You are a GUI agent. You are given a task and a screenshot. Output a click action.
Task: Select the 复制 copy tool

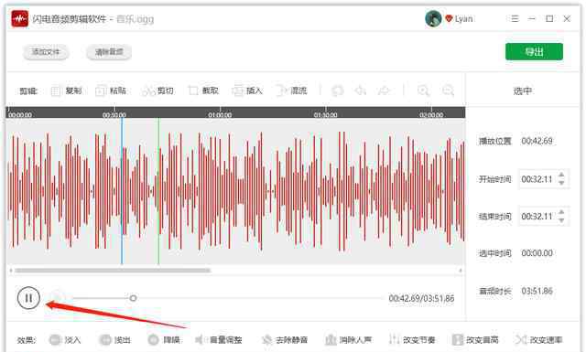pos(67,91)
